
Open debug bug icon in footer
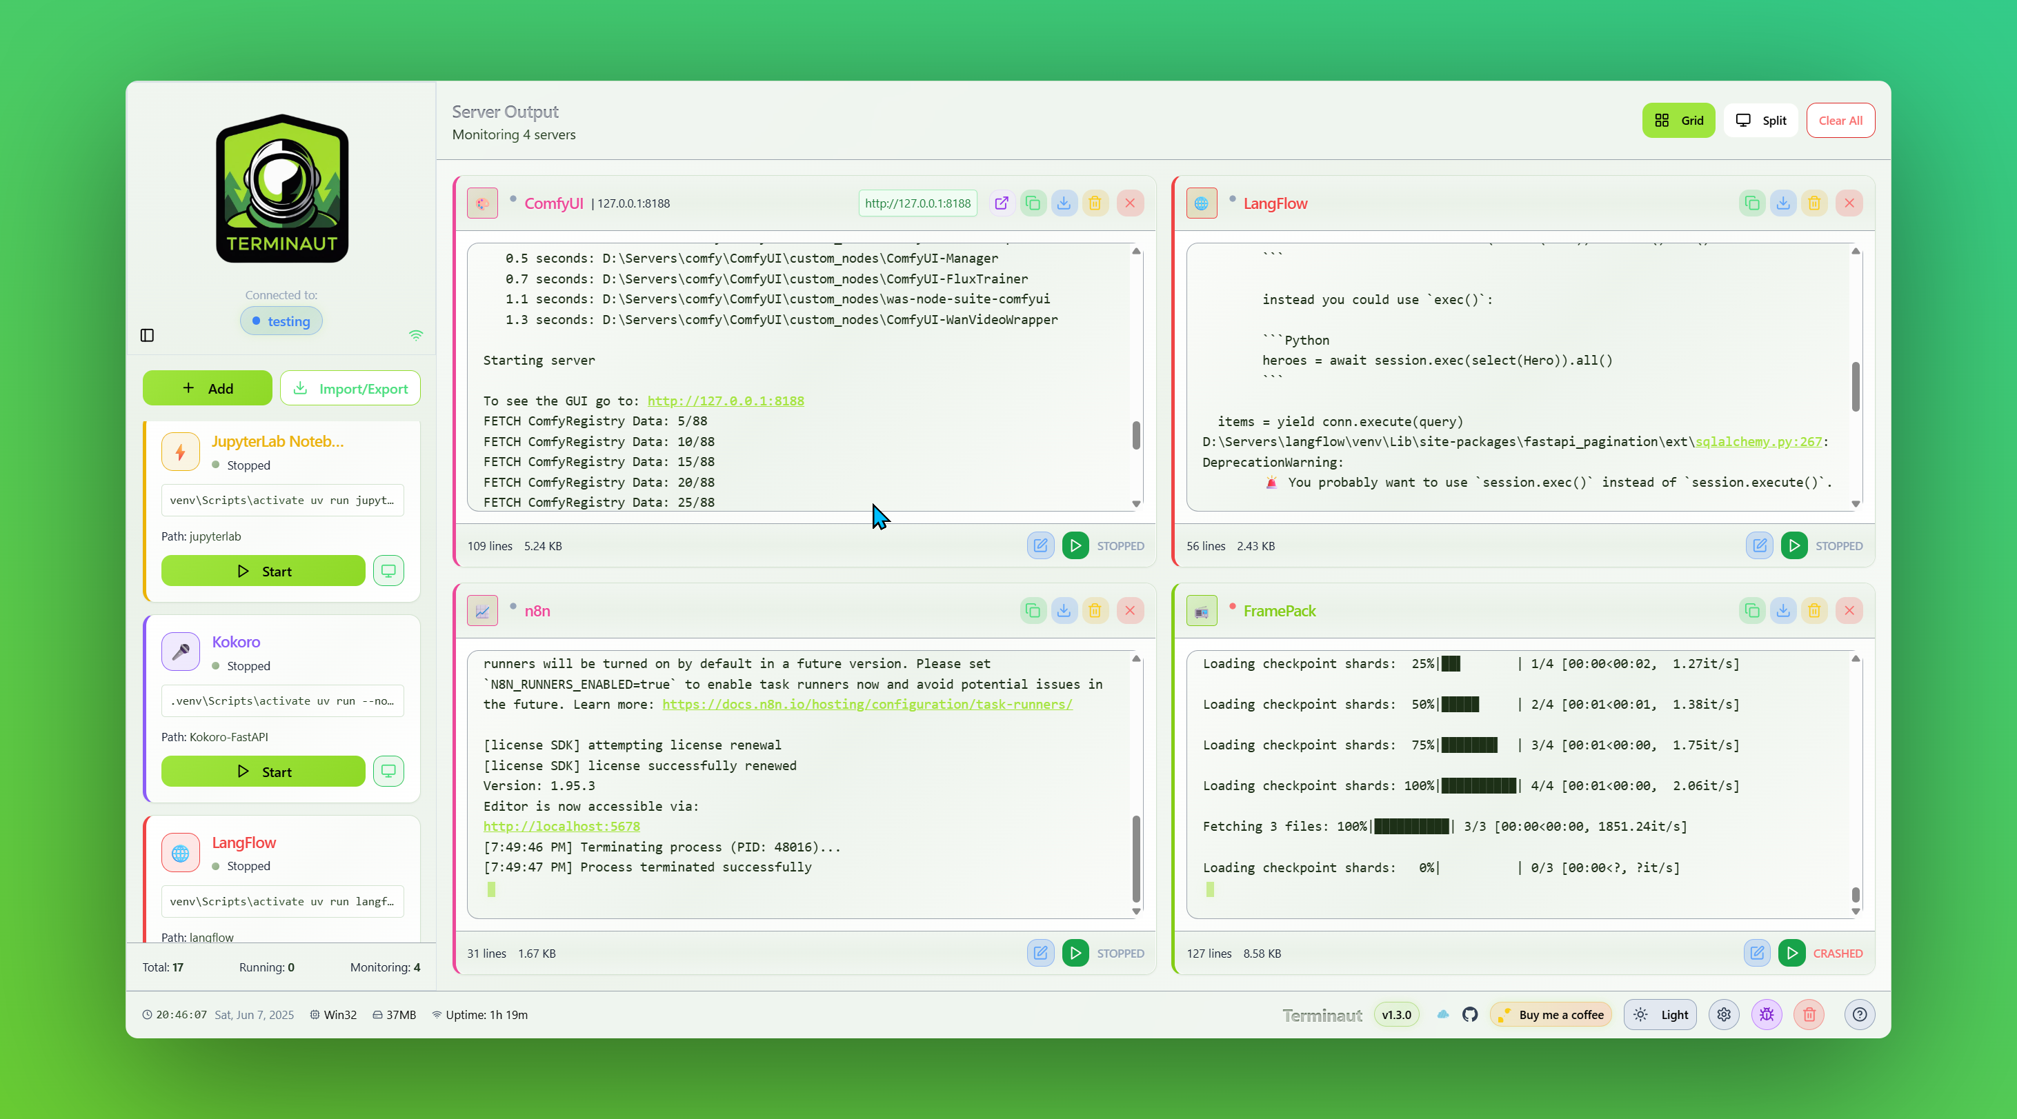coord(1767,1015)
